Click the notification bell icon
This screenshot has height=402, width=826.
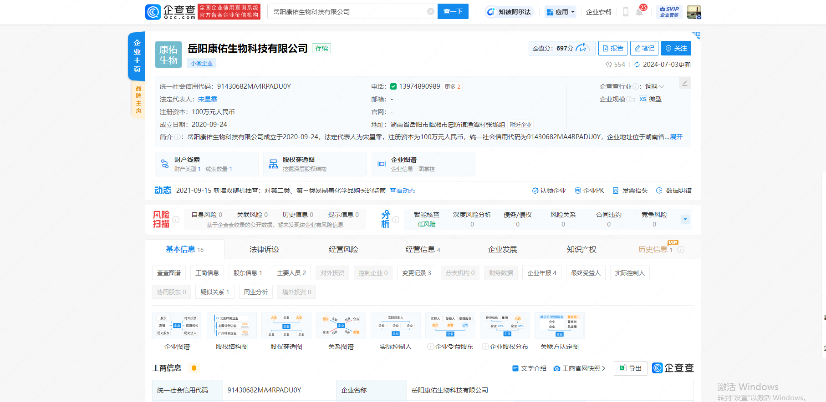pyautogui.click(x=639, y=12)
